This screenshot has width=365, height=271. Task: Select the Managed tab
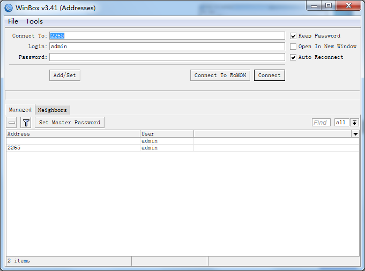[x=20, y=109]
